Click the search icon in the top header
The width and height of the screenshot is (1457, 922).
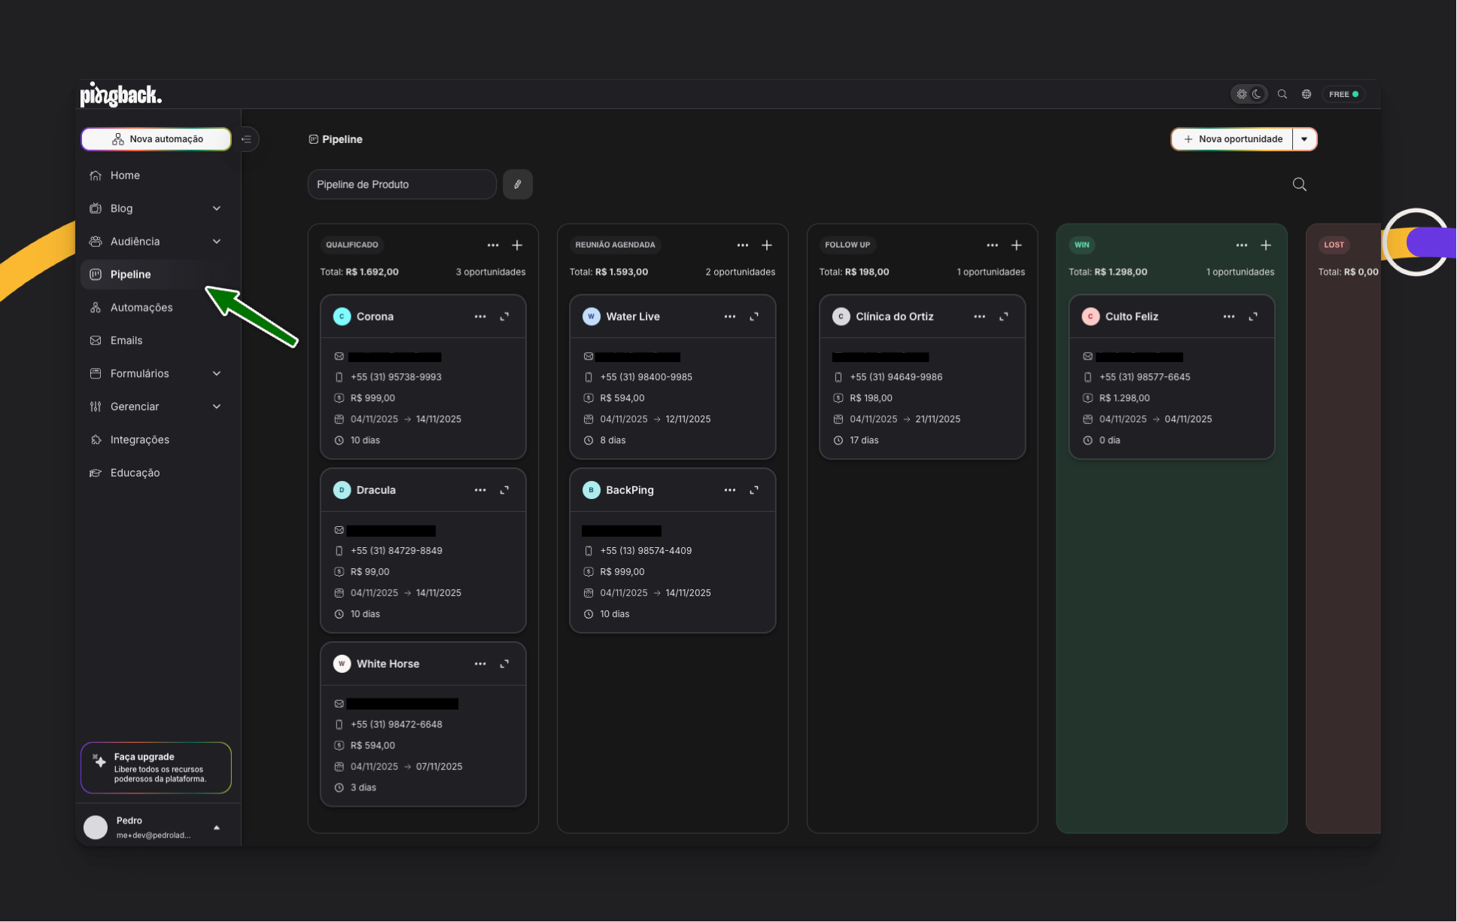point(1282,94)
